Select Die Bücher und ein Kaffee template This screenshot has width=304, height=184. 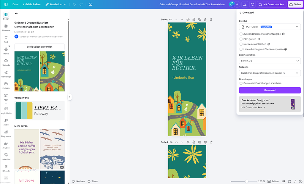click(27, 149)
